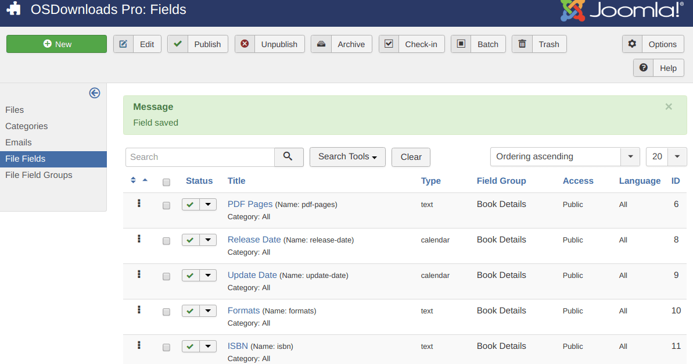
Task: Open Emails in the sidebar
Action: (19, 142)
